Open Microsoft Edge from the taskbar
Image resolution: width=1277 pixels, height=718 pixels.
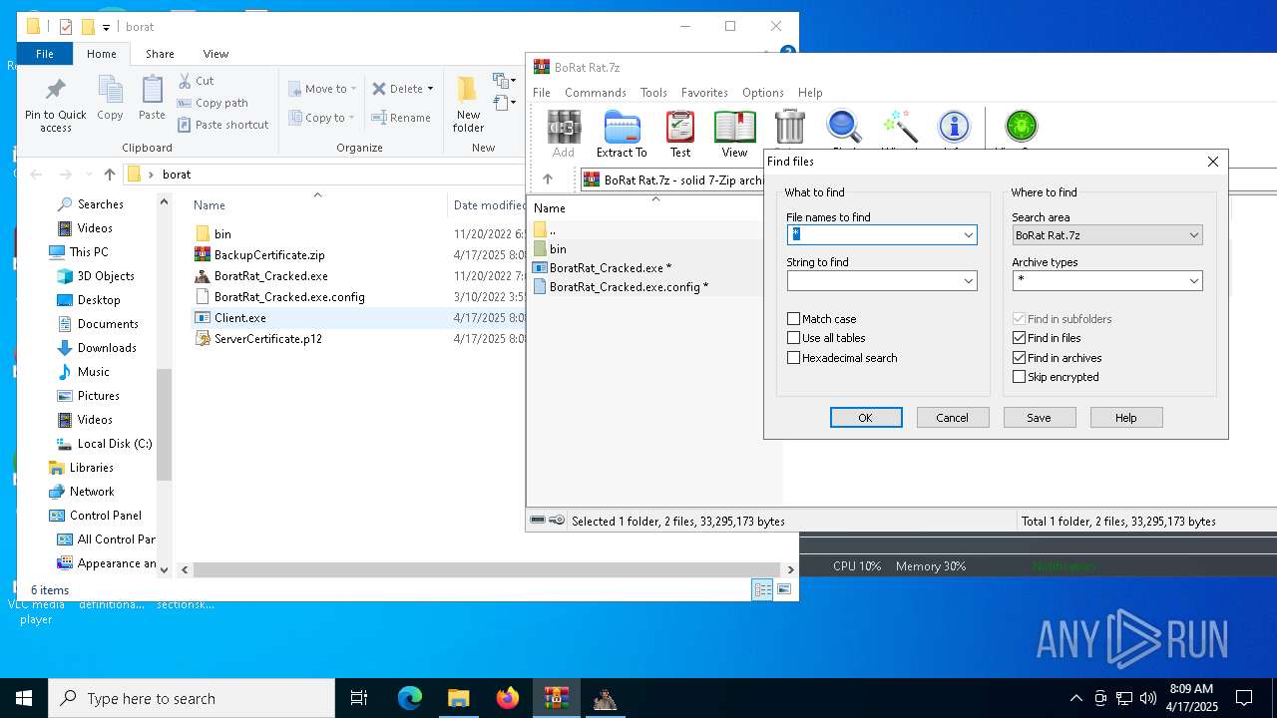point(410,698)
